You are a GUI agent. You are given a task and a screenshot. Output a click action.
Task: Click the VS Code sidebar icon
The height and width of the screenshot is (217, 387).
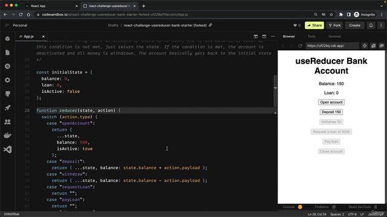(8, 149)
